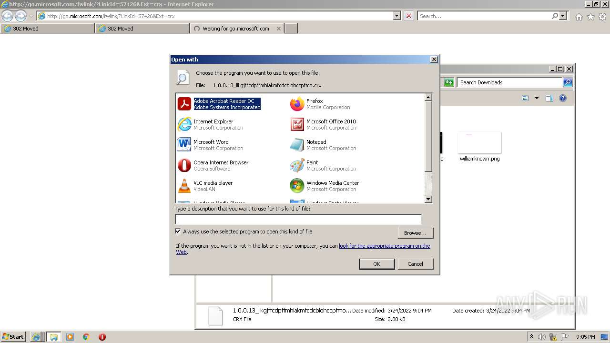Image resolution: width=610 pixels, height=343 pixels.
Task: Select Internet Explorer in Open with list
Action: point(210,124)
